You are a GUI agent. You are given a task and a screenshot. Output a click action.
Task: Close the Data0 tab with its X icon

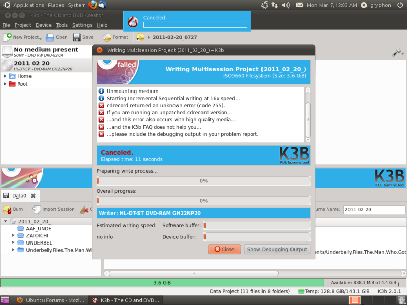33,196
